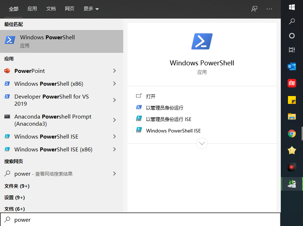Switch to the 网页 tab
This screenshot has height=226, width=303.
(69, 9)
